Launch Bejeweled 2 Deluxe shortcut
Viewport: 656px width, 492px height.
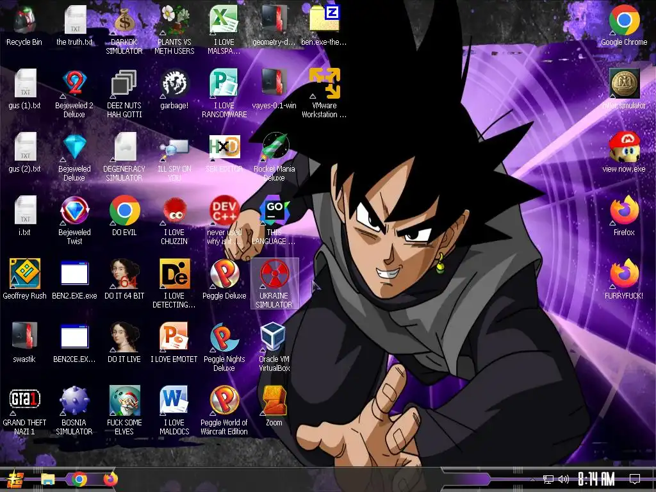click(74, 94)
